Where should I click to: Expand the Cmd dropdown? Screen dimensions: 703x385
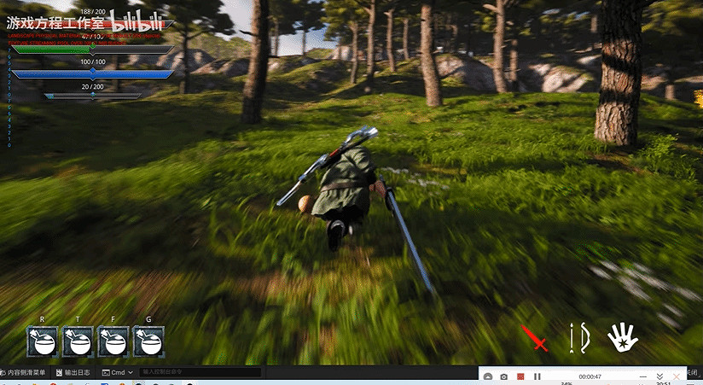pos(118,373)
